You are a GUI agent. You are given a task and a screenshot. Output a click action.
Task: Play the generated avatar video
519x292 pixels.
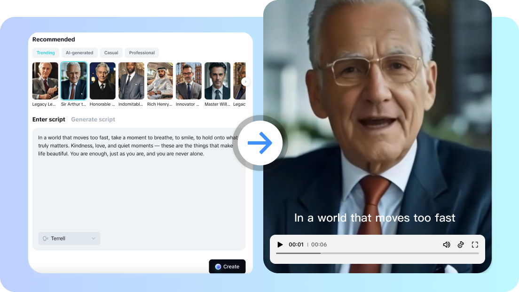pyautogui.click(x=280, y=245)
